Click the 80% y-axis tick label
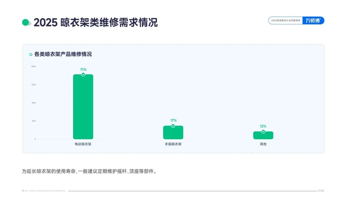The width and height of the screenshot is (346, 206). [34, 67]
